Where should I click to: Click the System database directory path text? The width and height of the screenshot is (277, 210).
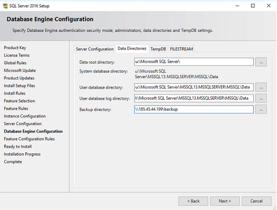coord(176,74)
